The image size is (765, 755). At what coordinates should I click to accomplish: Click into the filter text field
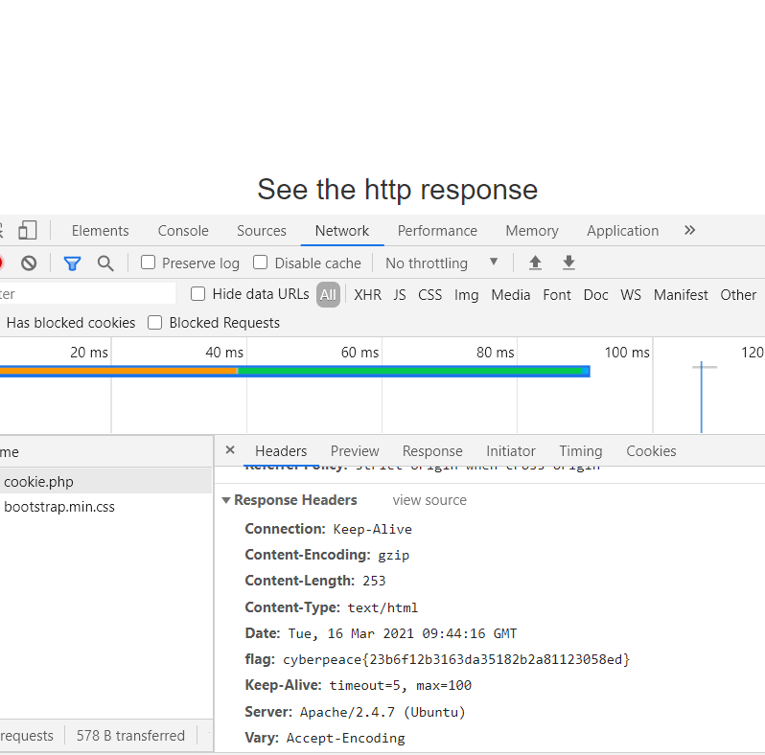(x=88, y=293)
